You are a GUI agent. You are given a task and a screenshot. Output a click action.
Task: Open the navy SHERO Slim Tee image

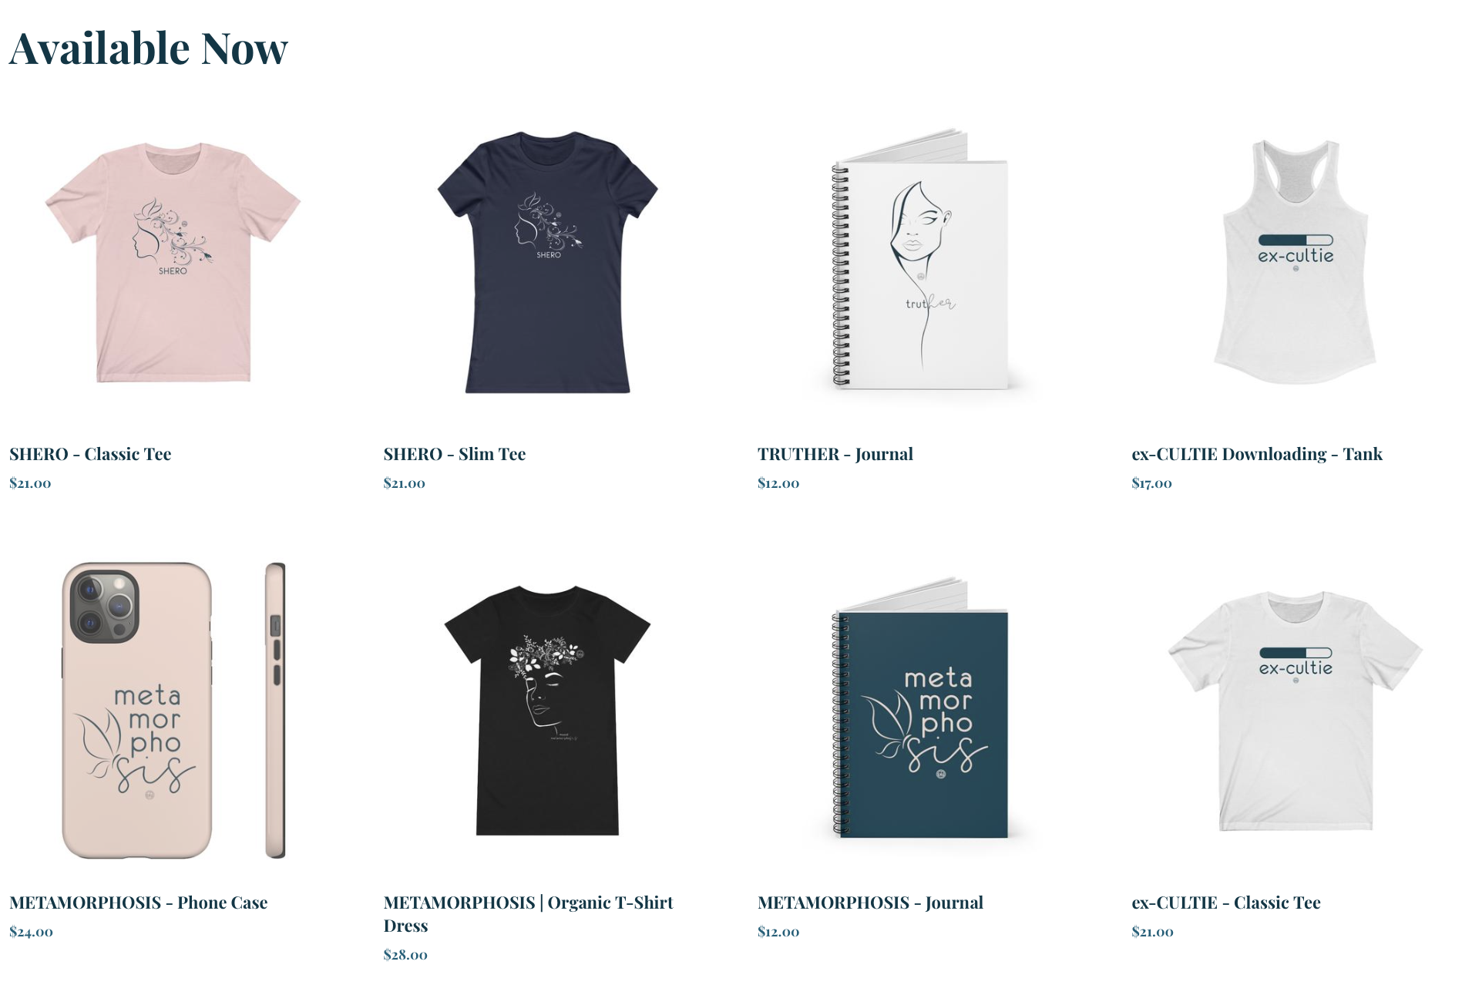point(548,262)
